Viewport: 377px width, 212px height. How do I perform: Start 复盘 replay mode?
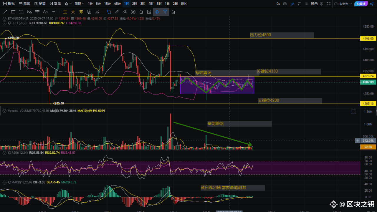(55, 4)
